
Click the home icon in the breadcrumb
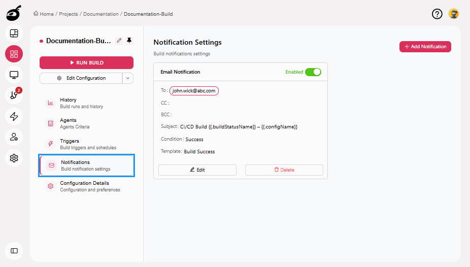pos(36,14)
